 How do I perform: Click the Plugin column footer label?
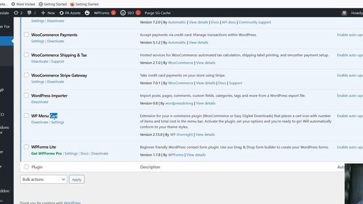pyautogui.click(x=37, y=167)
